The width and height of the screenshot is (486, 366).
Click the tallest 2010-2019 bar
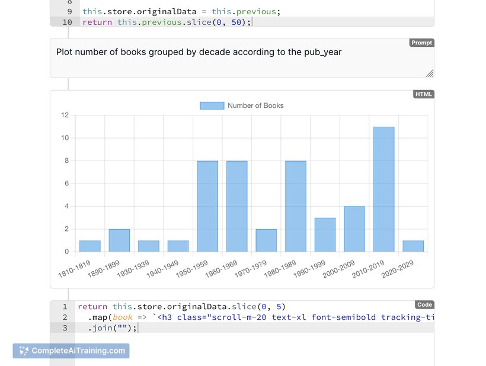tap(383, 189)
